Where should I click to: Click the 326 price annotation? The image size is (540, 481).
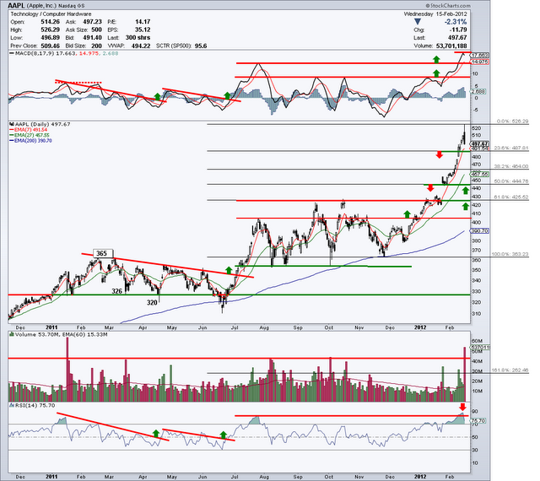tap(116, 291)
